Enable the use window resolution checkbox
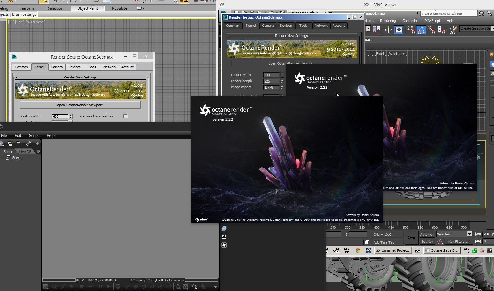This screenshot has height=291, width=494. [x=125, y=116]
